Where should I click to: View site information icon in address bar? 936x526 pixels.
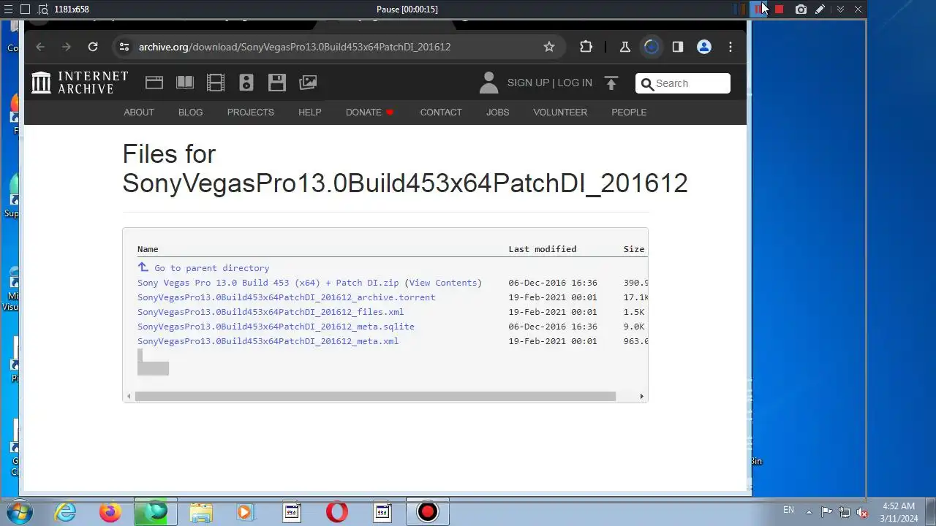[124, 47]
